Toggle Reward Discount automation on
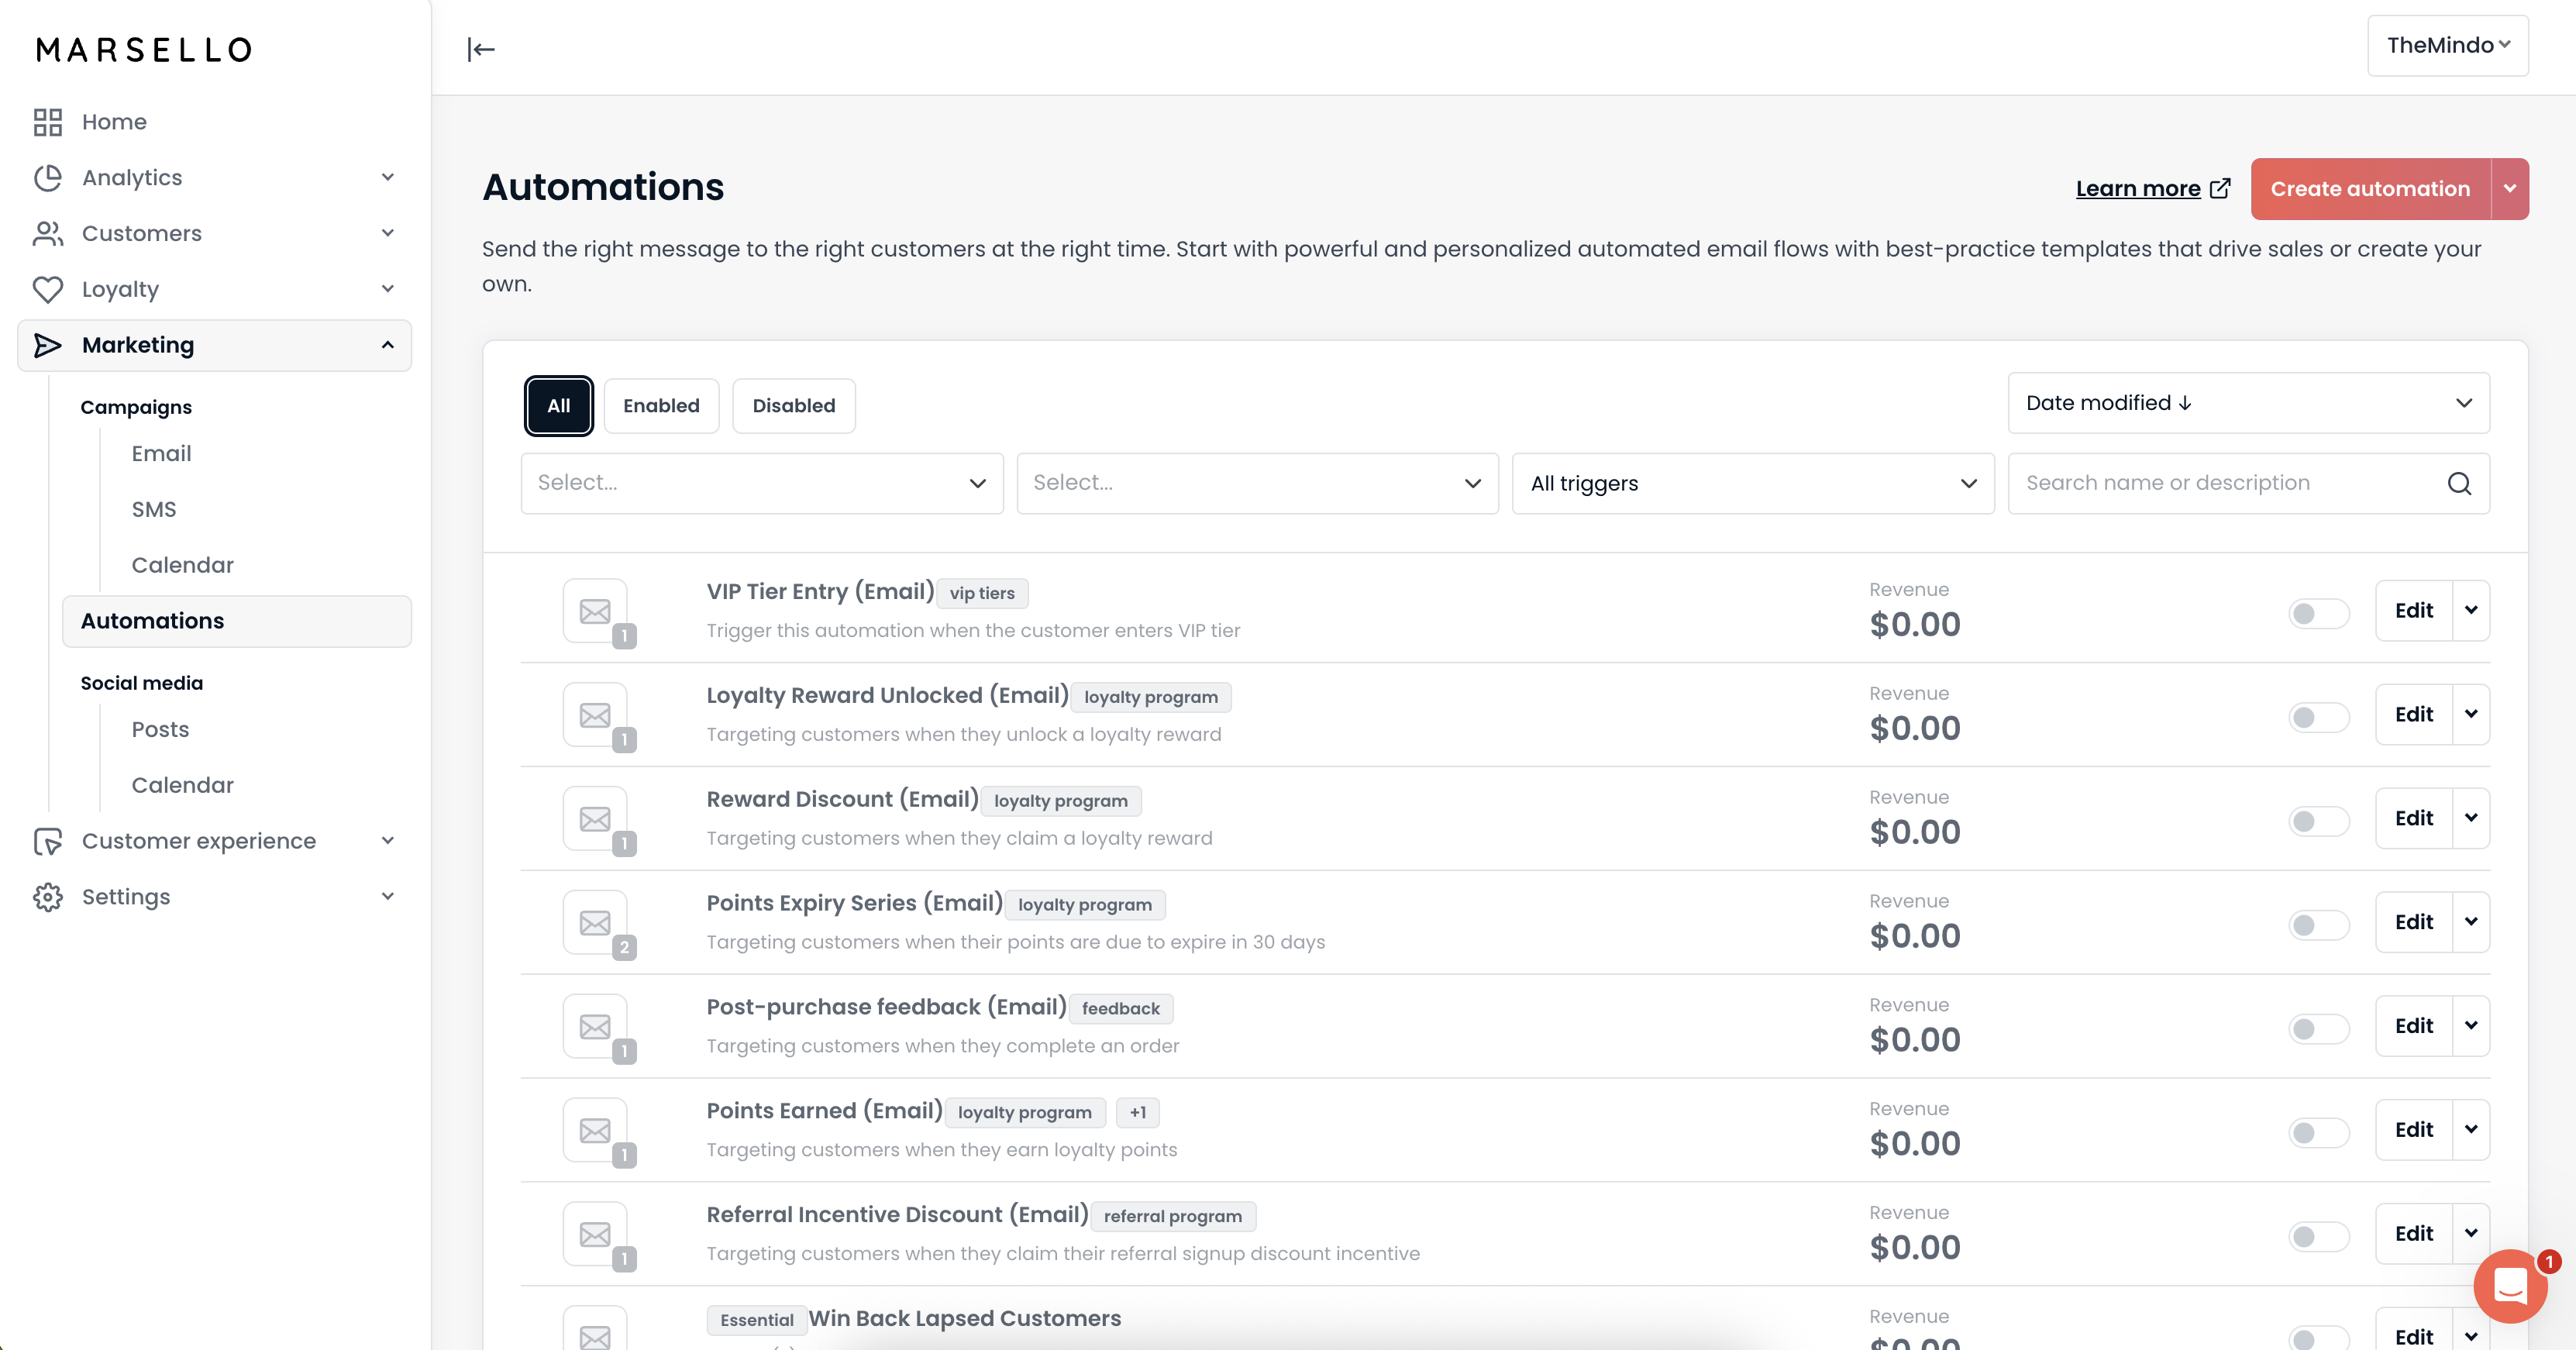 click(x=2318, y=821)
